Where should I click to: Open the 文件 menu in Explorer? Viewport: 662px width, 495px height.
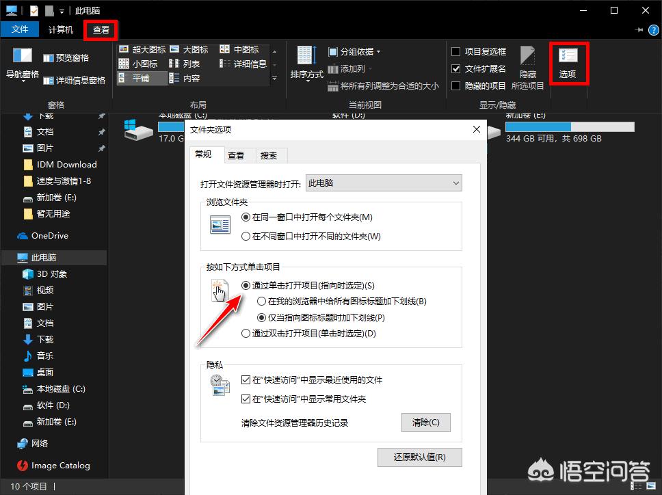(21, 29)
